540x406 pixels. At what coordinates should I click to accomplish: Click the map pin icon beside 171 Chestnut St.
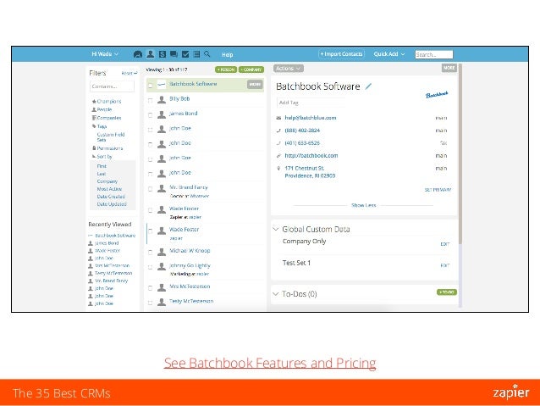[x=278, y=169]
